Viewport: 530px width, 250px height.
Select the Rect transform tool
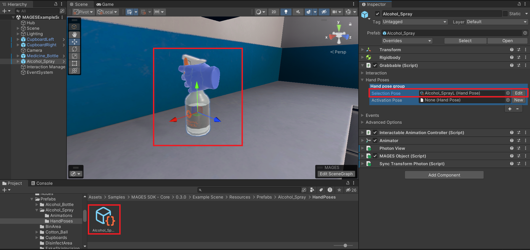[74, 63]
